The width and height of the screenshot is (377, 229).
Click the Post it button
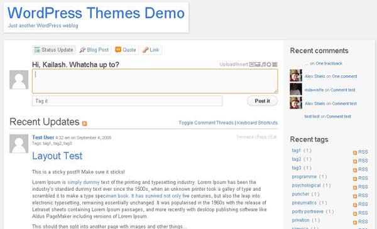point(262,101)
